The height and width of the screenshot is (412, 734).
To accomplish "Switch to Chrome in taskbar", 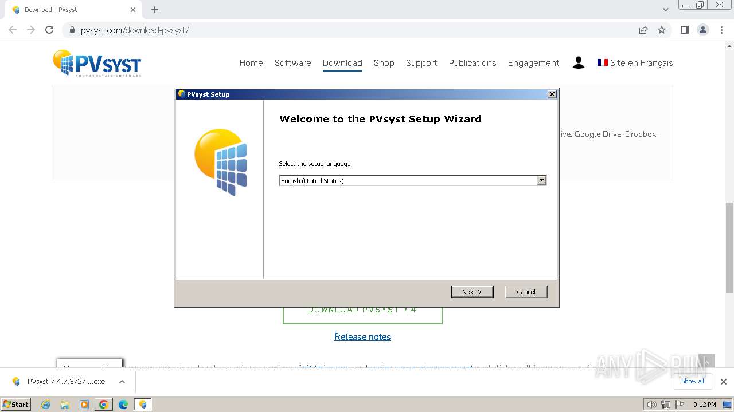I will [x=103, y=405].
